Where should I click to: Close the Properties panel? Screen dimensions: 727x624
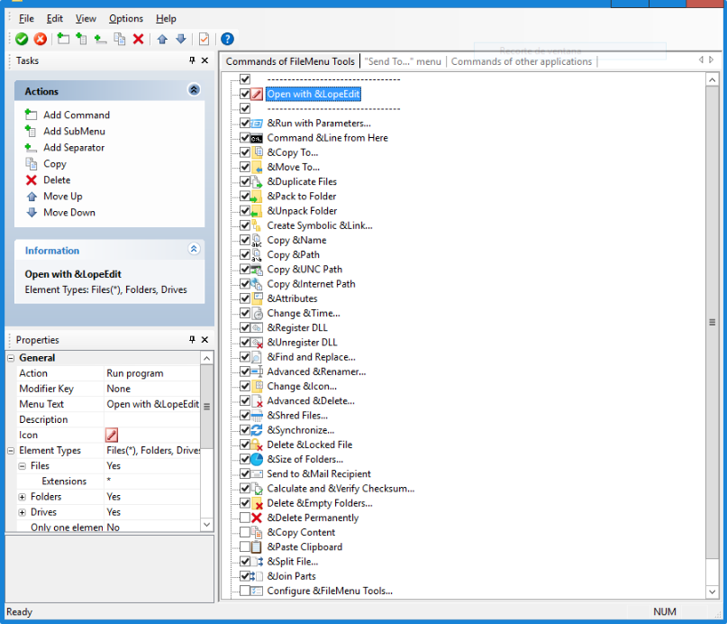[x=204, y=340]
